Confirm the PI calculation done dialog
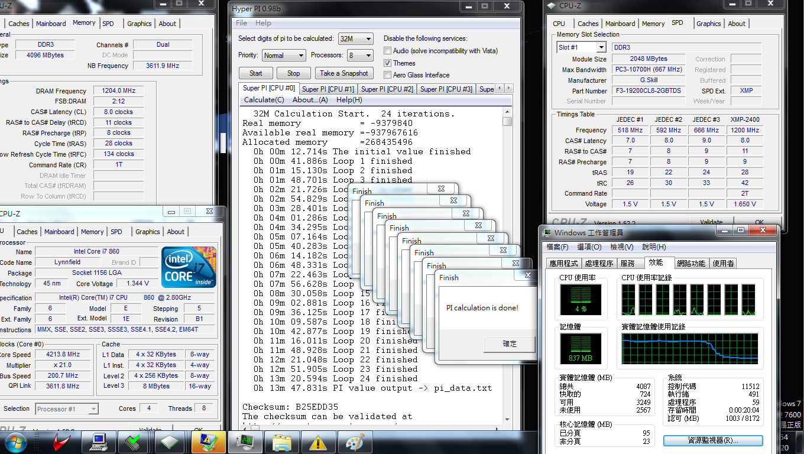The width and height of the screenshot is (804, 454). [x=510, y=344]
